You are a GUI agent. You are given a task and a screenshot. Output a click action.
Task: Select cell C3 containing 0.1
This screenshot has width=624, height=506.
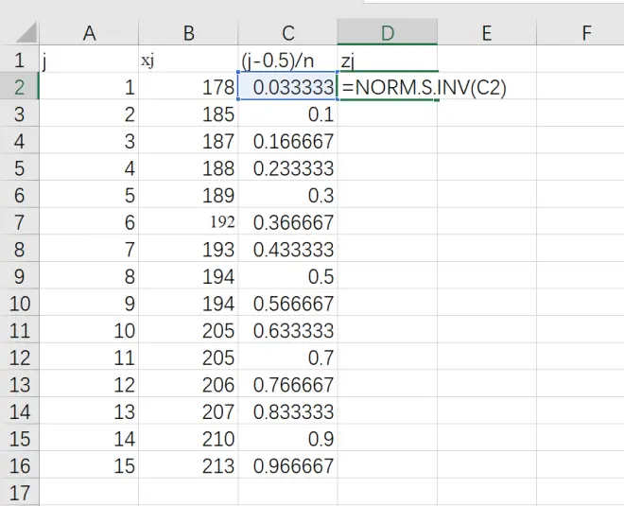click(x=288, y=113)
